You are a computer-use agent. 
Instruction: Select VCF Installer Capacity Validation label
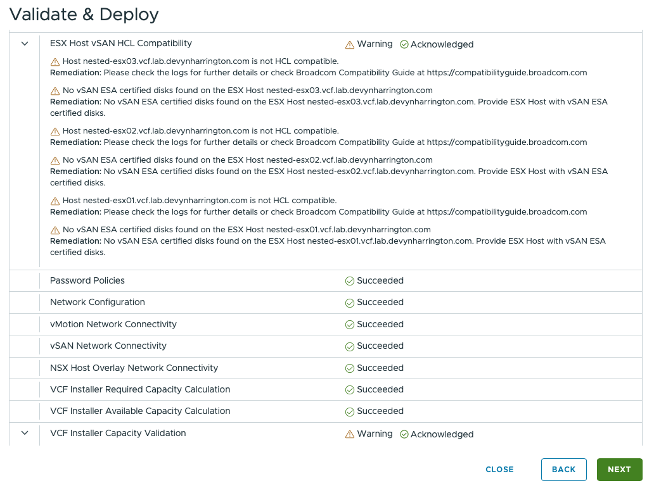pyautogui.click(x=118, y=433)
